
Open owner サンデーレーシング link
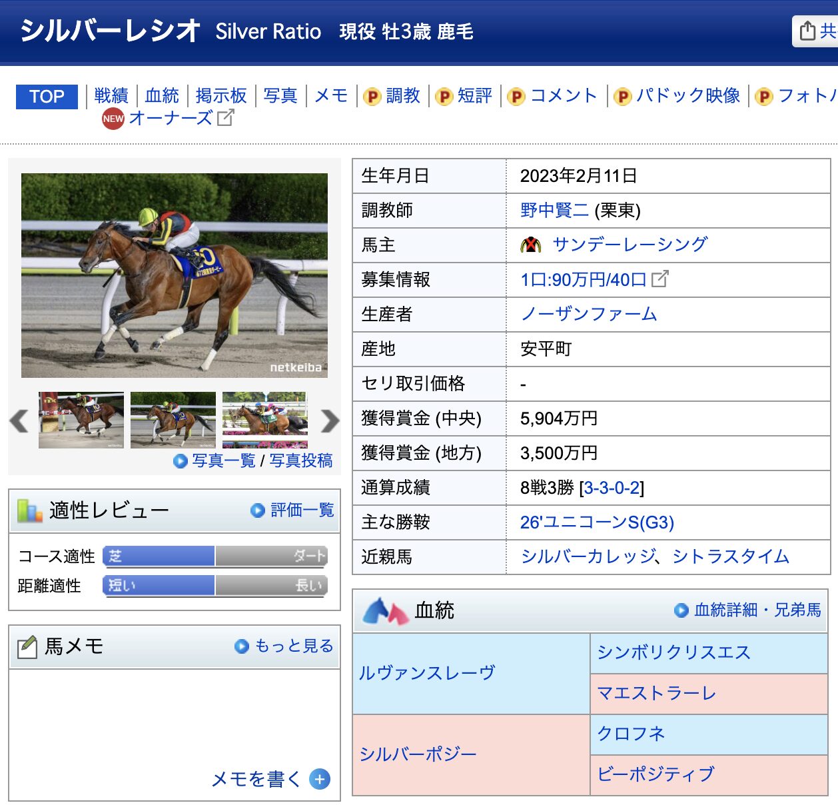[x=630, y=245]
